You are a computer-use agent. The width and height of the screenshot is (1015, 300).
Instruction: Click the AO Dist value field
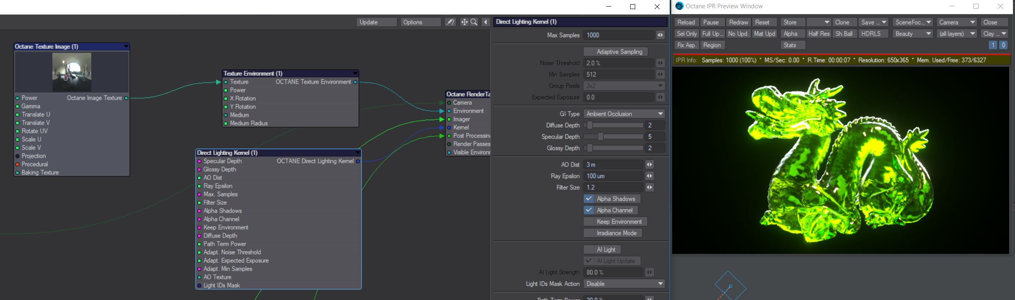[613, 165]
